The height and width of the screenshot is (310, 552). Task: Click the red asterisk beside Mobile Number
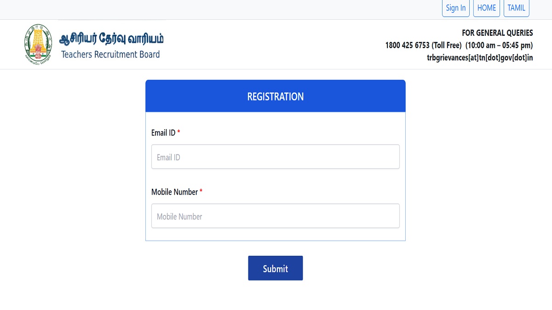pyautogui.click(x=201, y=192)
